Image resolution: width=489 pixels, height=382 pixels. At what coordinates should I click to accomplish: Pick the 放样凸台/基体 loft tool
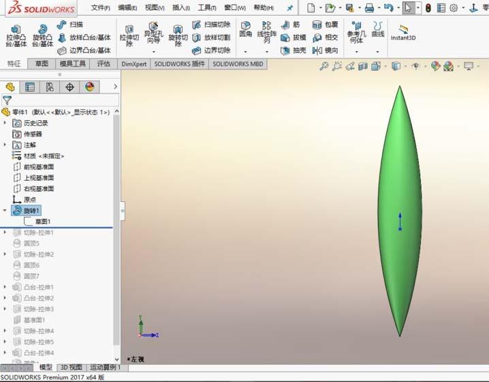(84, 37)
